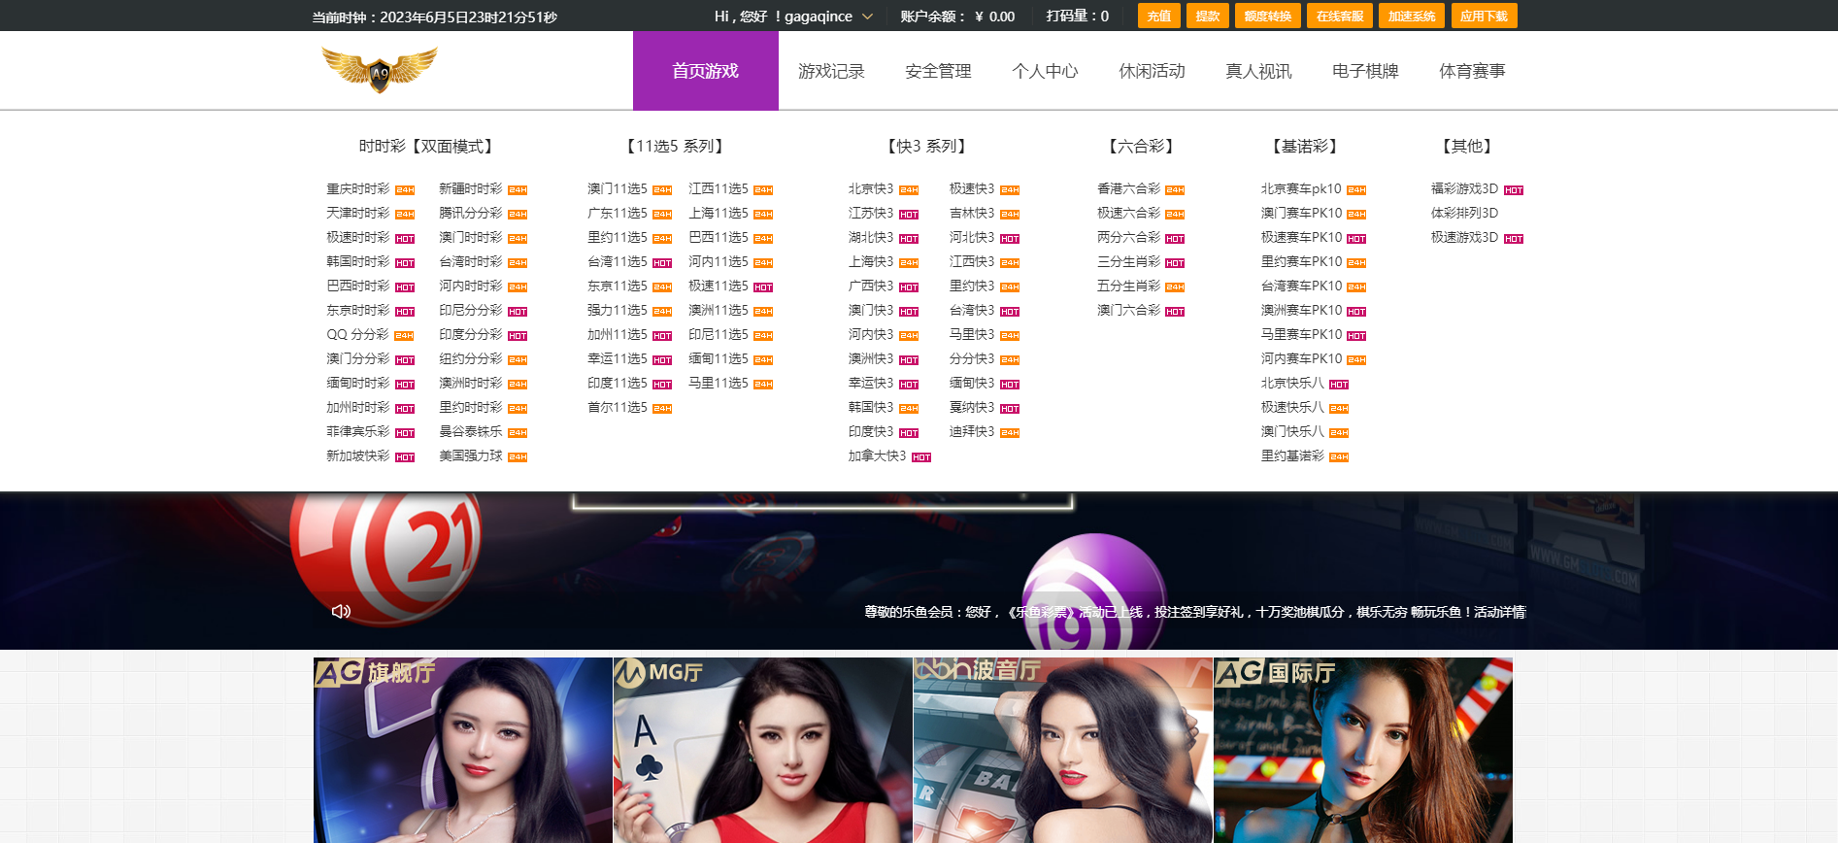Mute the announcement speaker icon

pyautogui.click(x=341, y=611)
